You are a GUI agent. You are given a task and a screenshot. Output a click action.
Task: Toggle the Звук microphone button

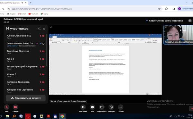pos(7,107)
